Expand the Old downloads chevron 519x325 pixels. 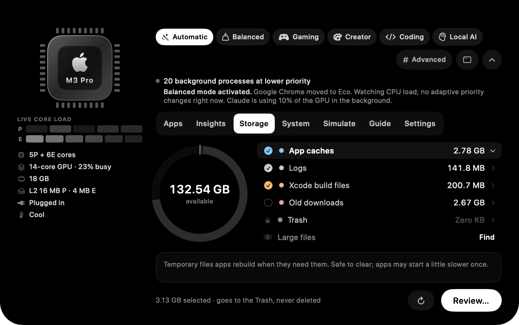point(493,203)
